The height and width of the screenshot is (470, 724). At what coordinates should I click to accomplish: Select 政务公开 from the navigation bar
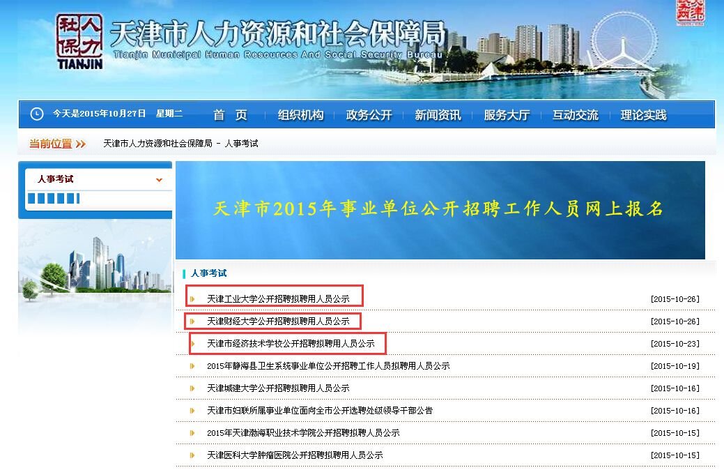tap(367, 114)
